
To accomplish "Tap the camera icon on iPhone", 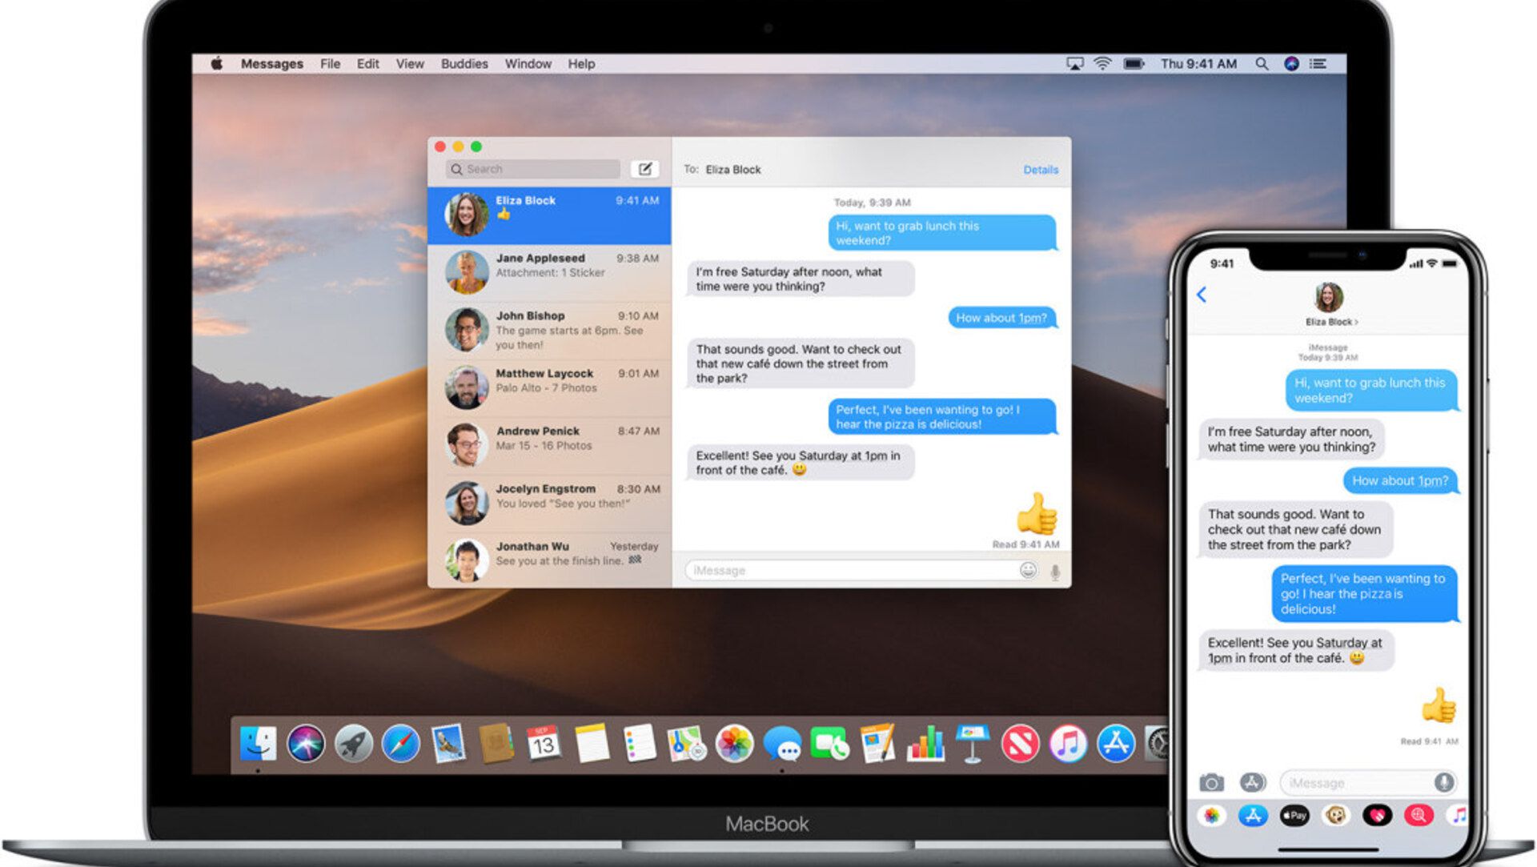I will (1211, 783).
